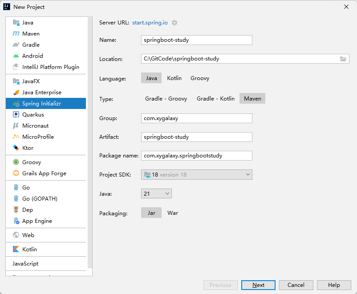Select War packaging option
The image size is (357, 294).
coord(172,213)
